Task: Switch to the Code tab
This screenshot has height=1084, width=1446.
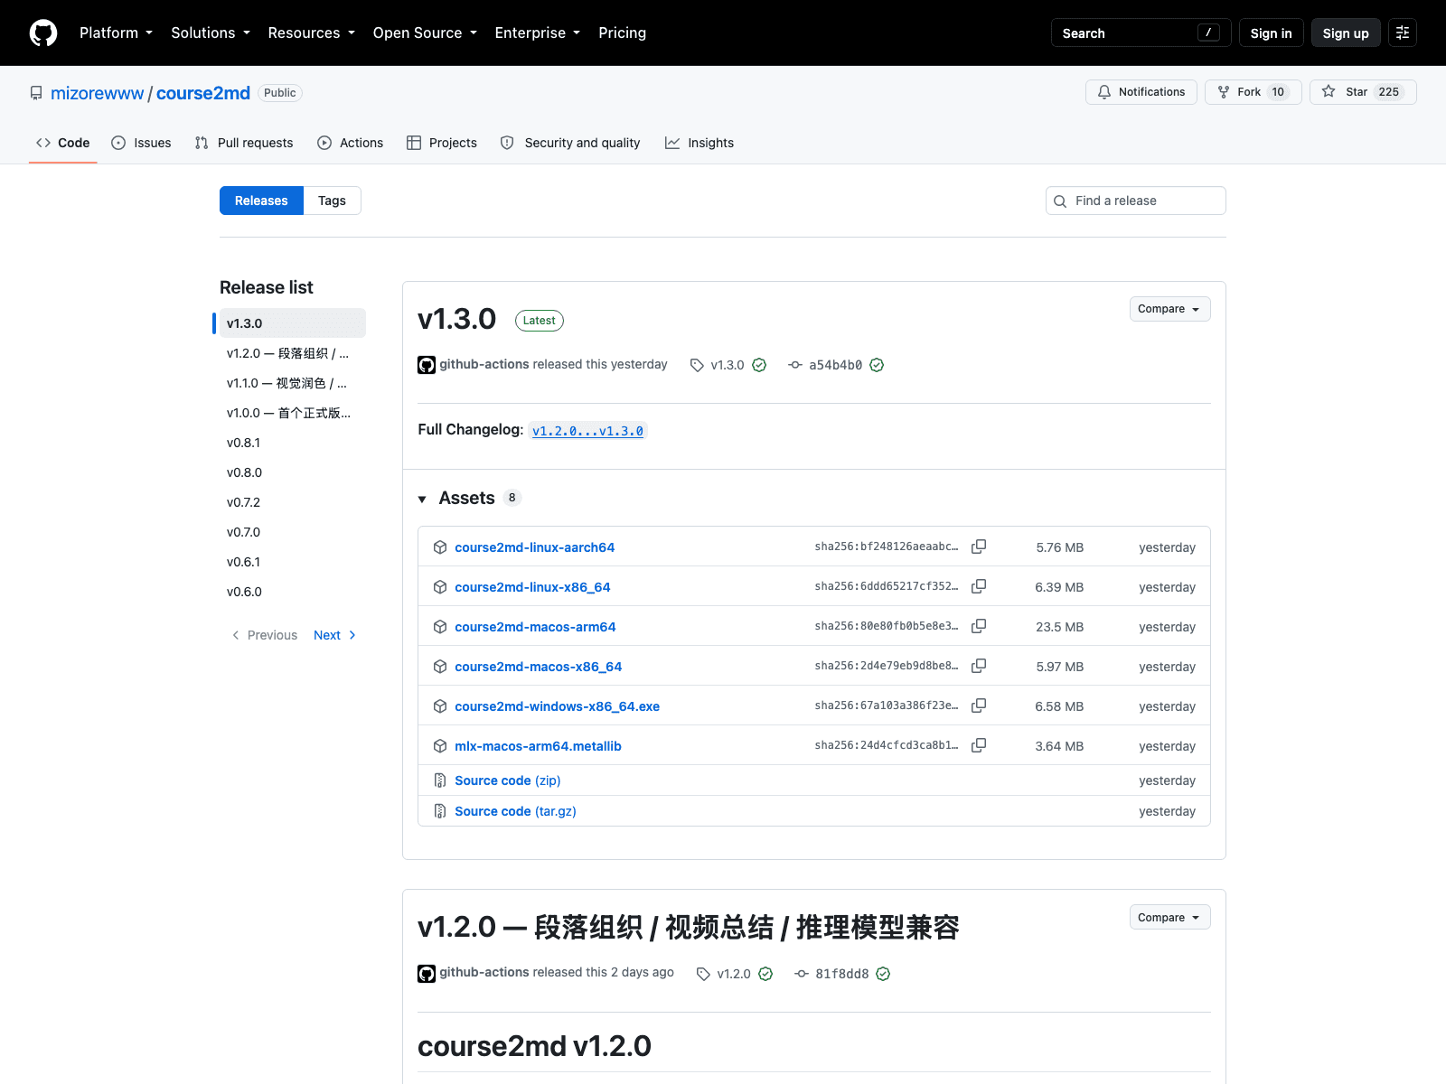Action: click(x=63, y=143)
